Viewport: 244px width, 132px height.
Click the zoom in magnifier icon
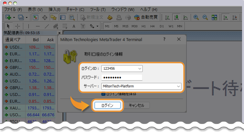pos(196,17)
